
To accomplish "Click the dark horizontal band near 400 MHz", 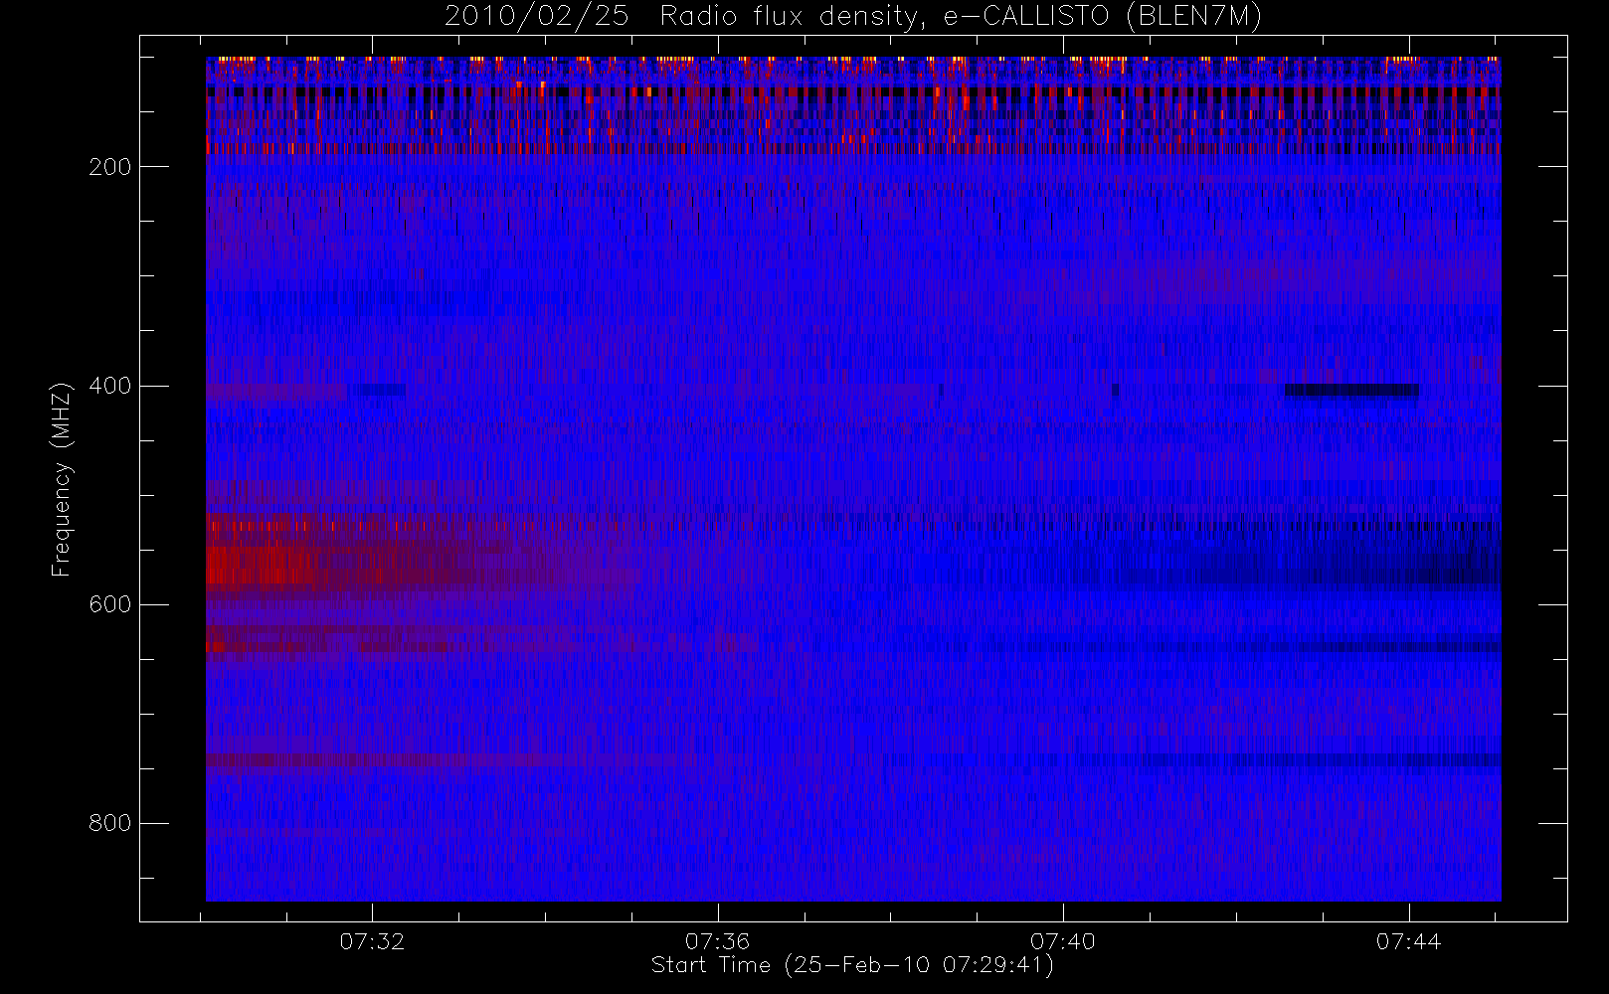I will (1351, 390).
